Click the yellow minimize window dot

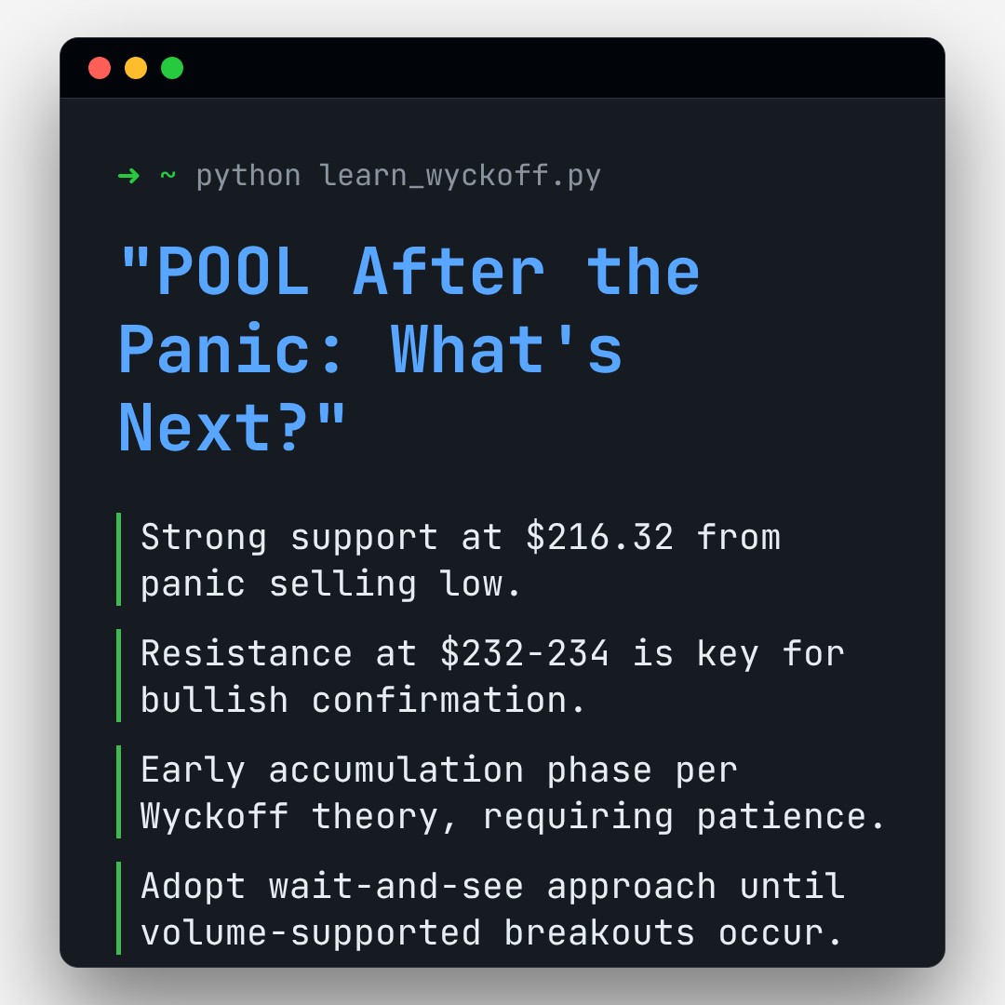point(136,68)
